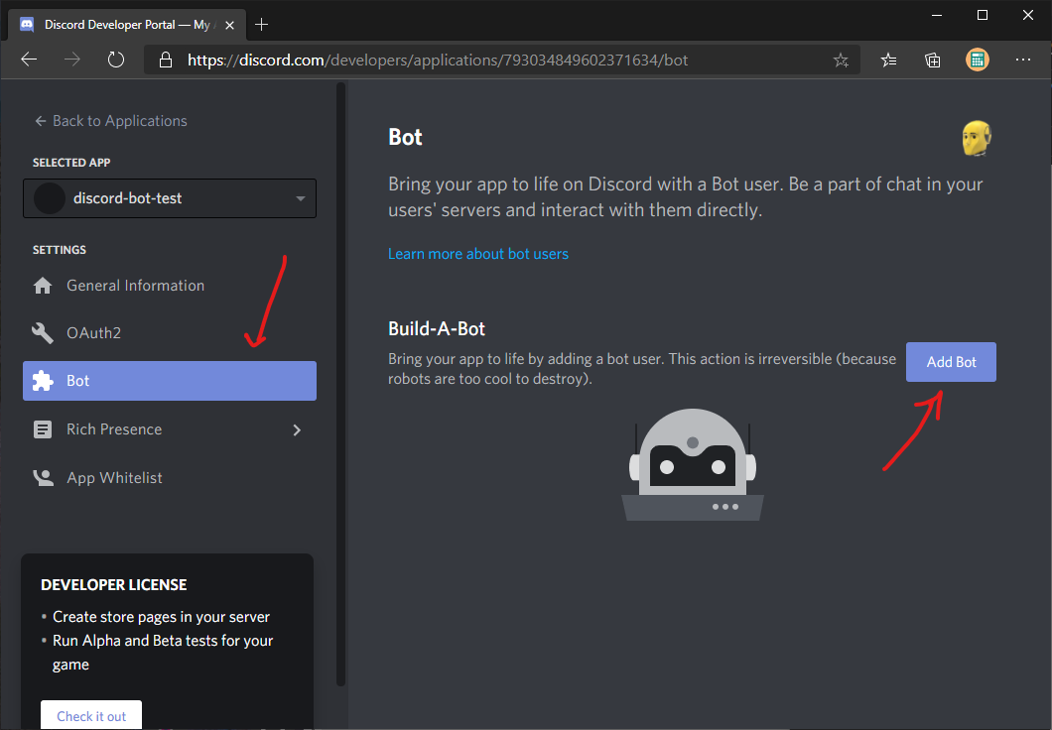Click the discord-bot-test app avatar circle
This screenshot has height=730, width=1052.
coord(49,198)
